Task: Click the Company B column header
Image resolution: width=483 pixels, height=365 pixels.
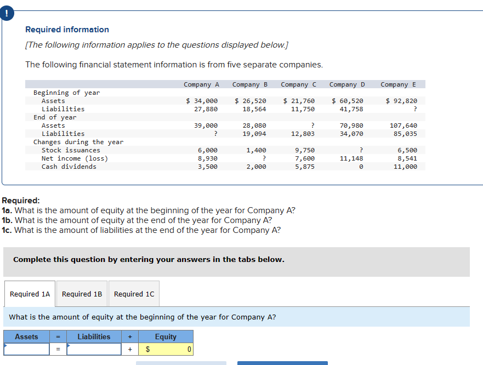Action: [x=250, y=84]
